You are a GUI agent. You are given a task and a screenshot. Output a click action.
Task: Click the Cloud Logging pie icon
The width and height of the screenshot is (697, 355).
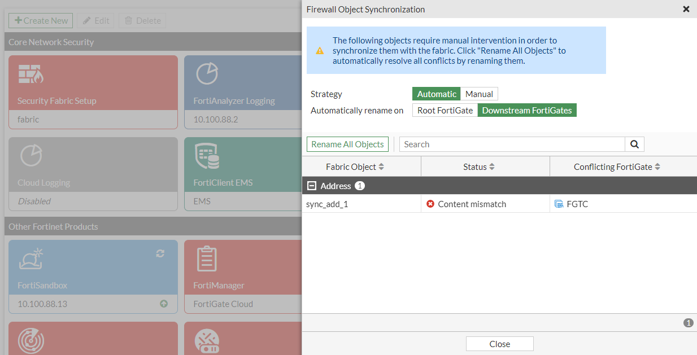[31, 156]
